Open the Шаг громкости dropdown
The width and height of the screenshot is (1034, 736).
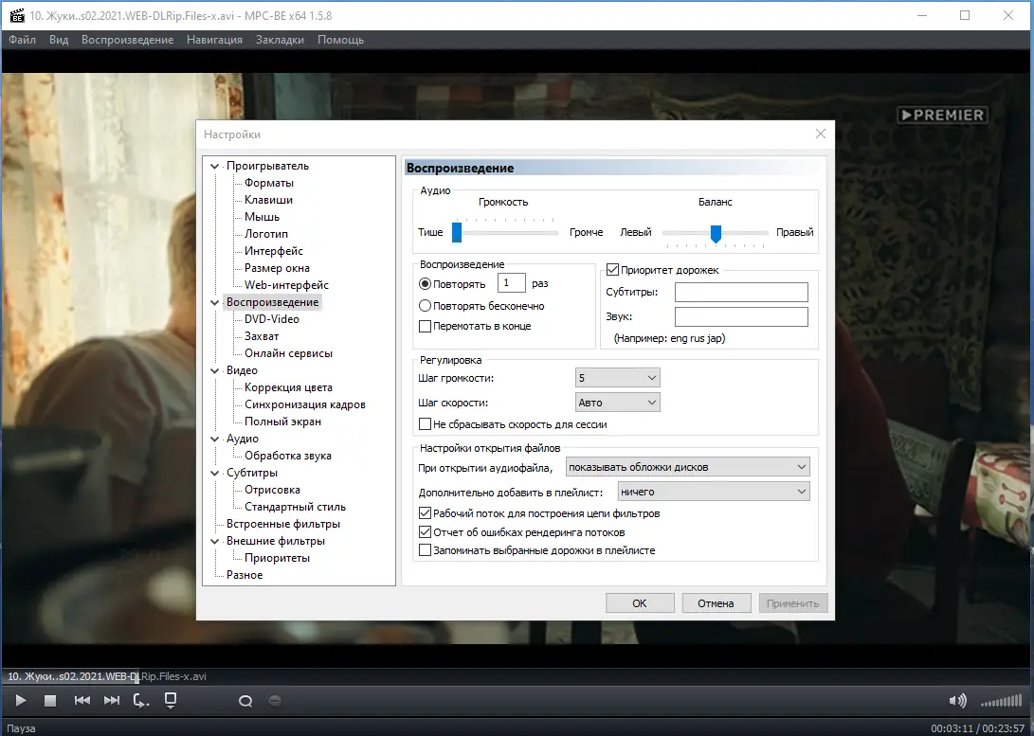pyautogui.click(x=617, y=378)
